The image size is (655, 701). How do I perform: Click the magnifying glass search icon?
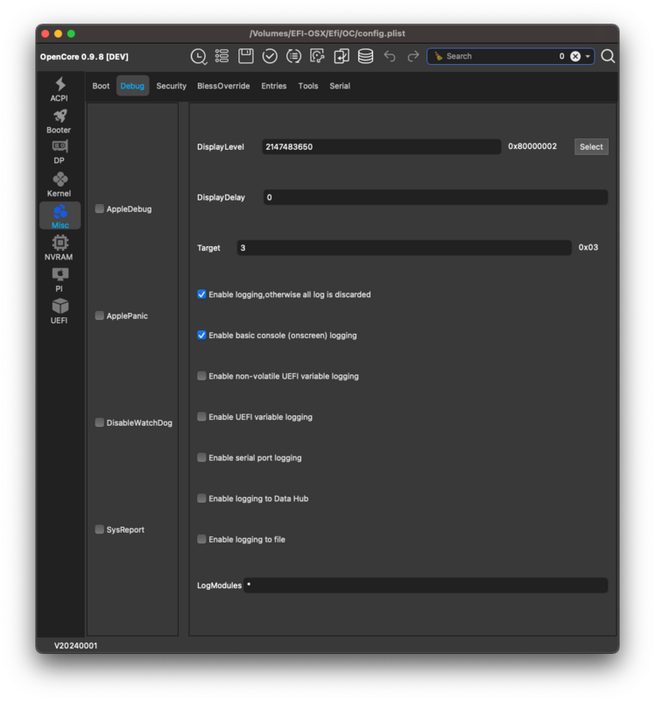coord(608,56)
